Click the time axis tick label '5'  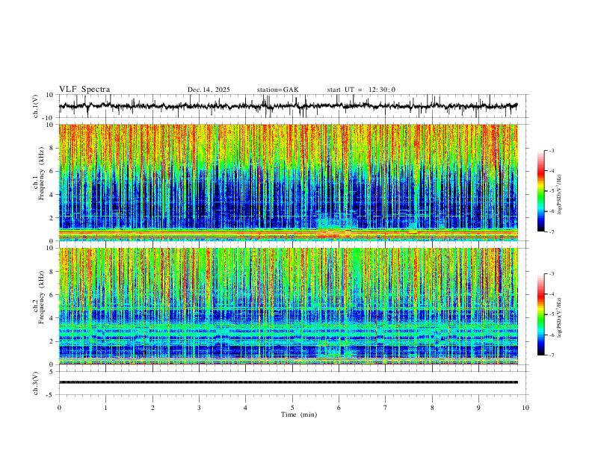(292, 408)
